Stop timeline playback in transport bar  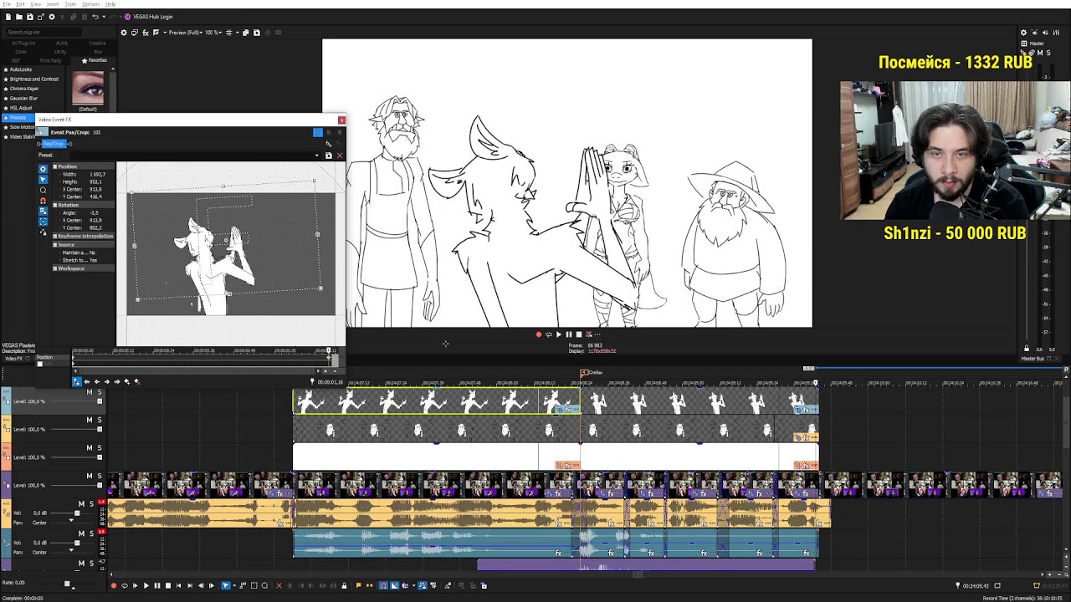pyautogui.click(x=167, y=585)
